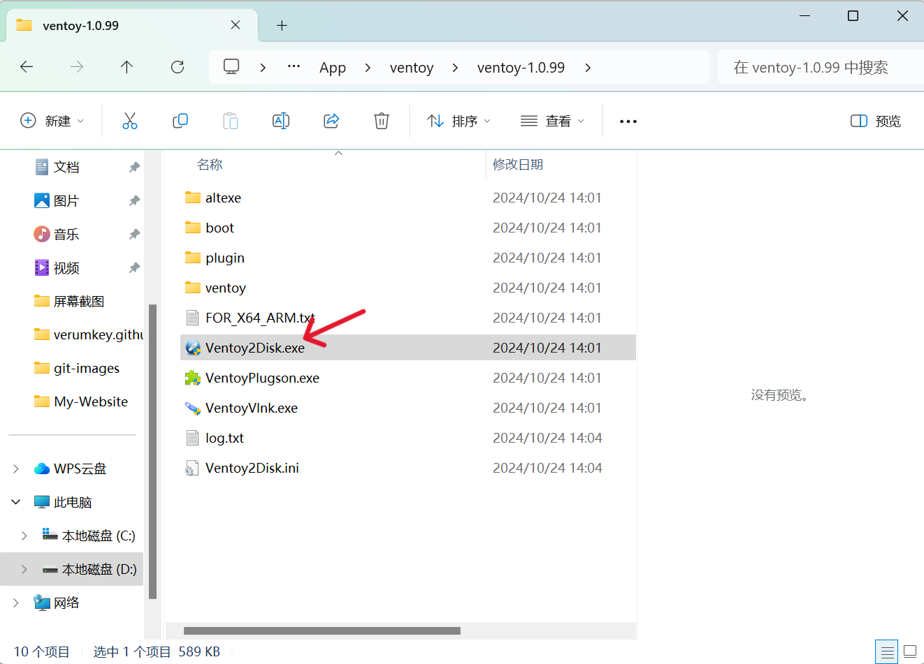Click chevron after ventoy-1.0.99 in address bar
This screenshot has height=664, width=924.
tap(588, 67)
